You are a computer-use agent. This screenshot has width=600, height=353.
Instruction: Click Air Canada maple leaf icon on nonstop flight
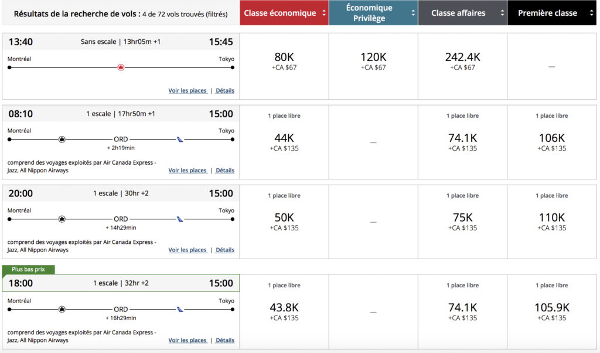121,67
